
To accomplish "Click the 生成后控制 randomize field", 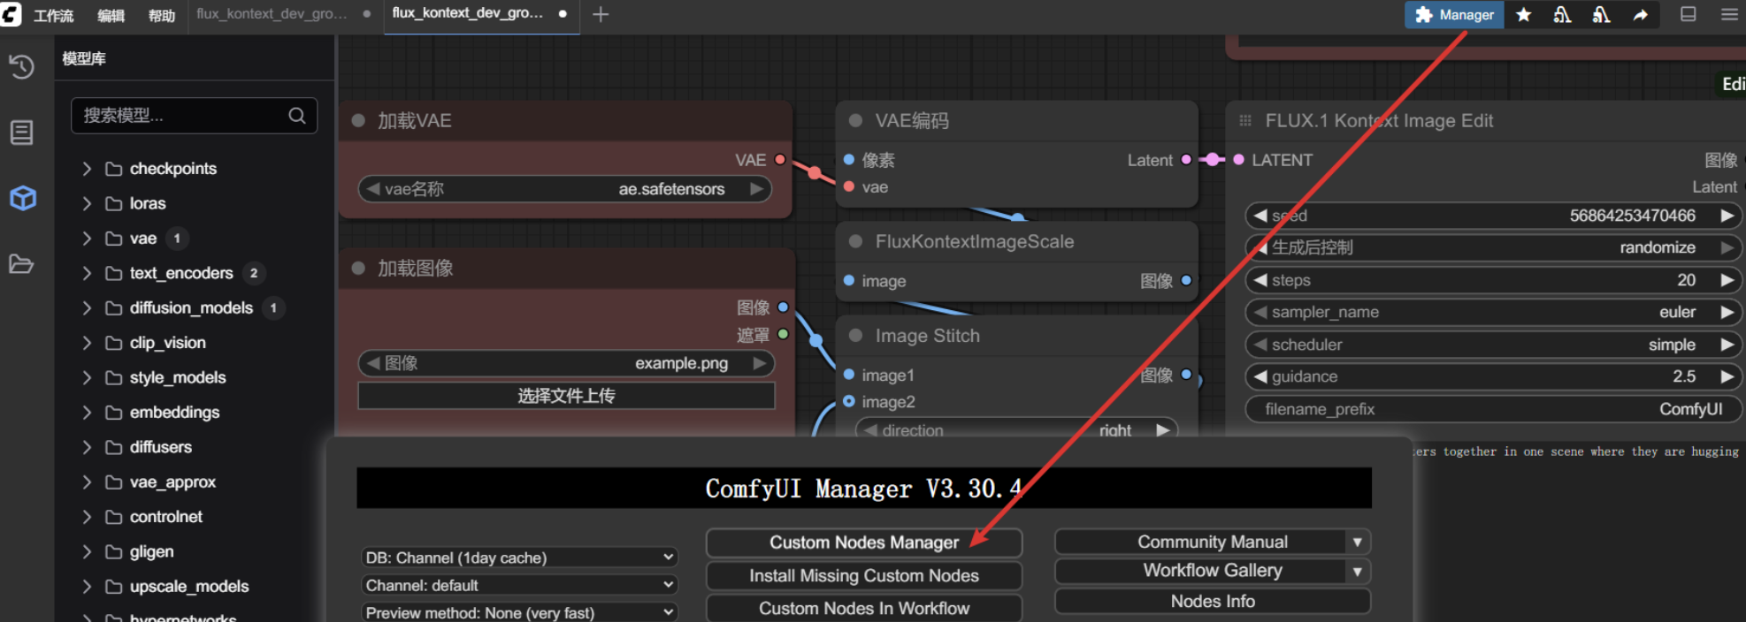I will pos(1493,248).
